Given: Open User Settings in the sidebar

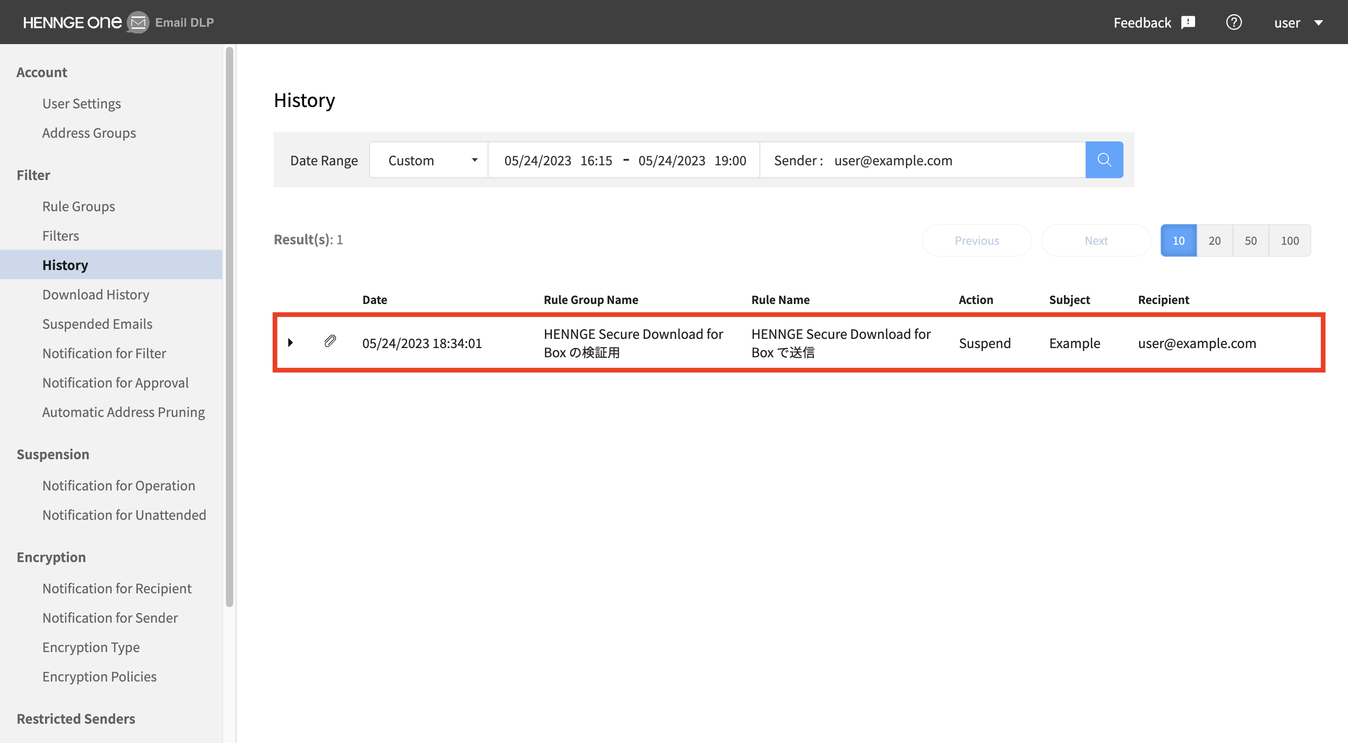Looking at the screenshot, I should tap(82, 104).
